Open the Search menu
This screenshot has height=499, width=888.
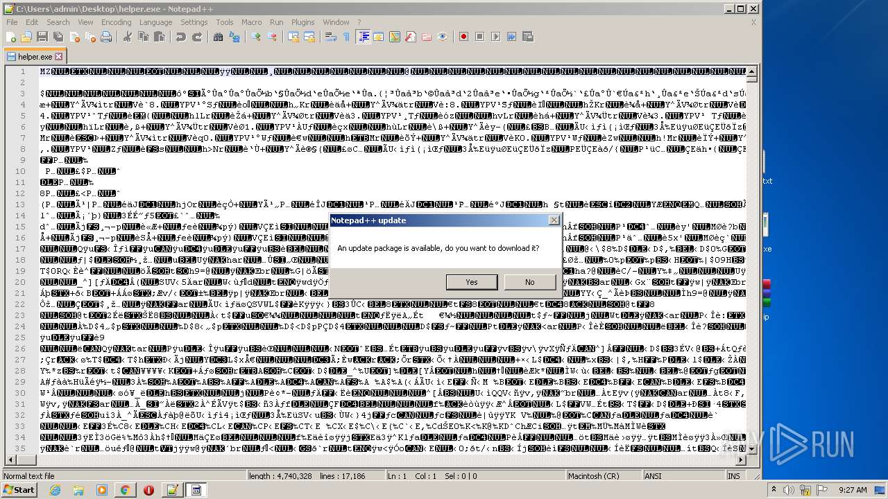[x=58, y=22]
